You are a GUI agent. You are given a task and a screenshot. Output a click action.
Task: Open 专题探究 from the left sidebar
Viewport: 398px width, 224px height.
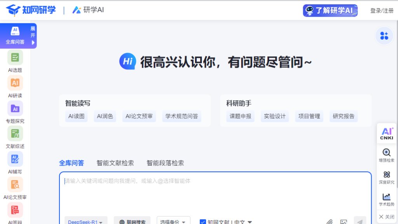tap(15, 112)
